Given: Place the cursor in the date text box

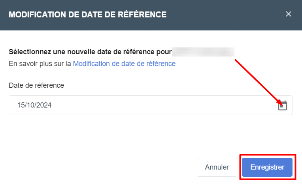Looking at the screenshot, I should (x=151, y=105).
